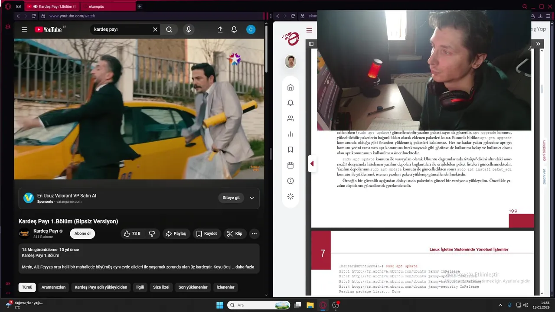Viewport: 555px width, 312px height.
Task: Select the Son yüklenenler filter chip
Action: (193, 287)
